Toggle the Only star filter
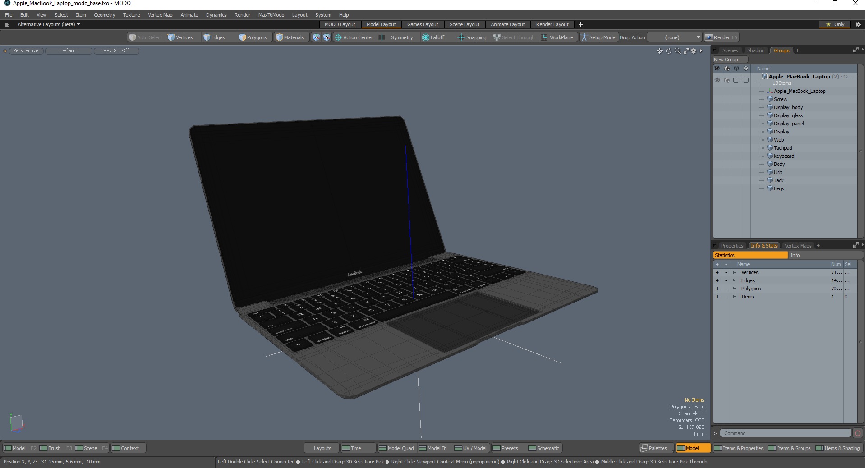865x468 pixels. click(x=835, y=24)
